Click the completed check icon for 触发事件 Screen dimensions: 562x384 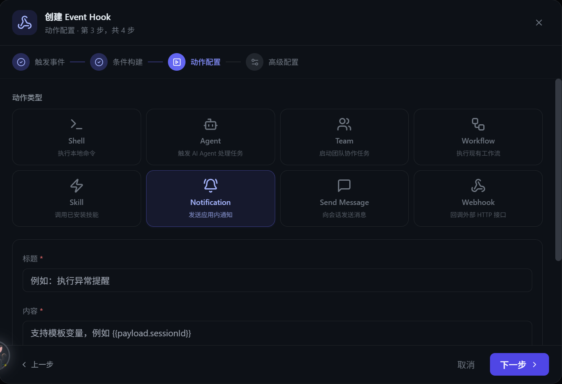click(x=21, y=62)
